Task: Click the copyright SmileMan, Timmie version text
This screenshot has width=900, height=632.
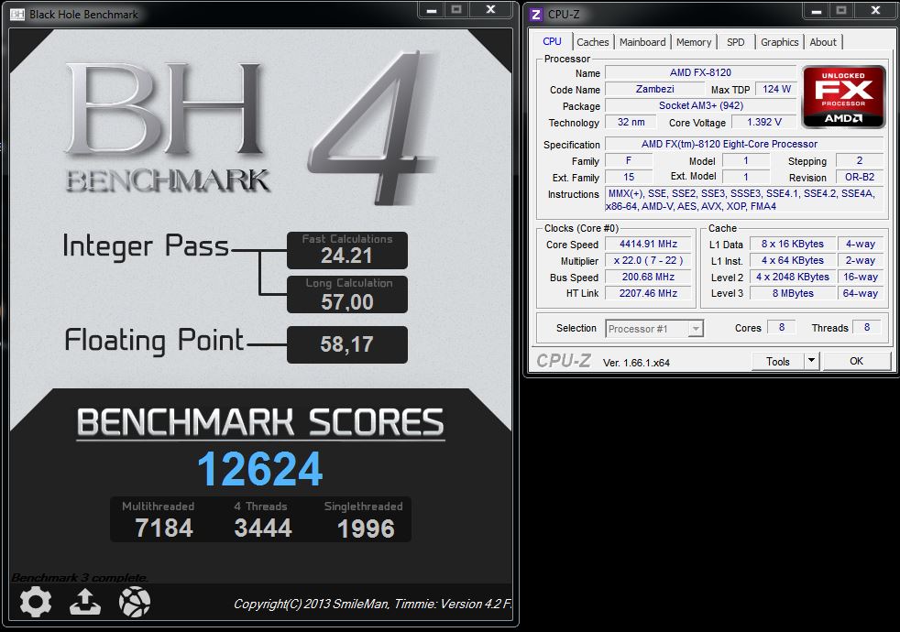Action: click(372, 604)
